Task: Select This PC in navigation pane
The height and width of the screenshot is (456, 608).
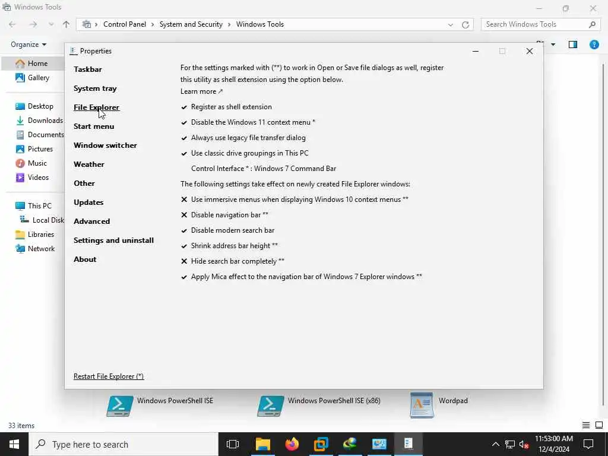Action: (x=33, y=206)
